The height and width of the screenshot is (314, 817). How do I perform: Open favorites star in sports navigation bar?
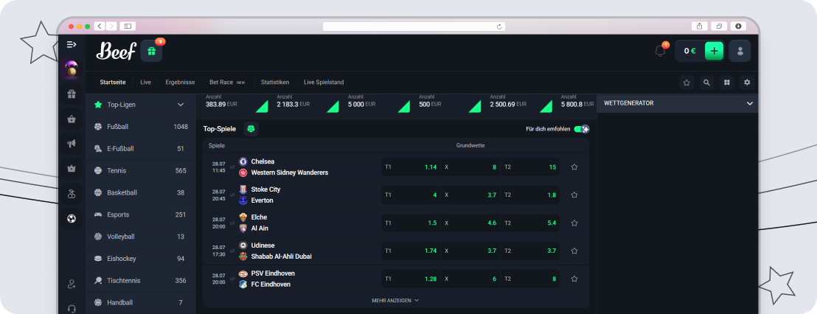pos(686,83)
